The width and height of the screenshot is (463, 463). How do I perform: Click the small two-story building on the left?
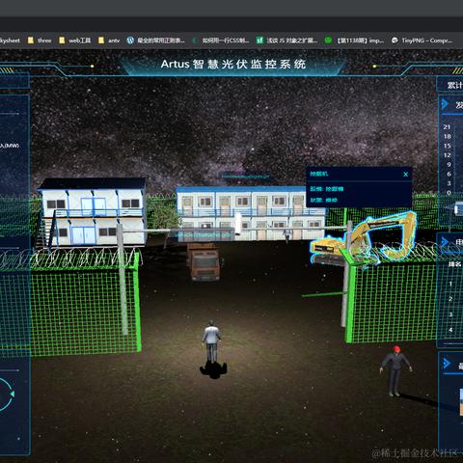tap(93, 212)
